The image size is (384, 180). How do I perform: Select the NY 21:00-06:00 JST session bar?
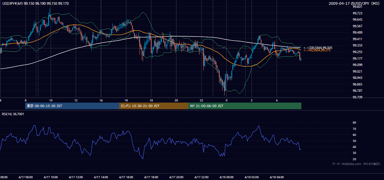tap(245, 106)
